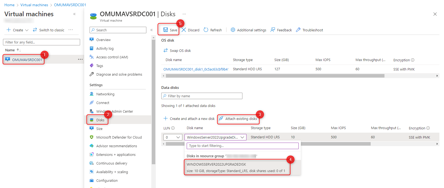Open Troubleshoot option
Image resolution: width=444 pixels, height=188 pixels.
click(x=310, y=30)
